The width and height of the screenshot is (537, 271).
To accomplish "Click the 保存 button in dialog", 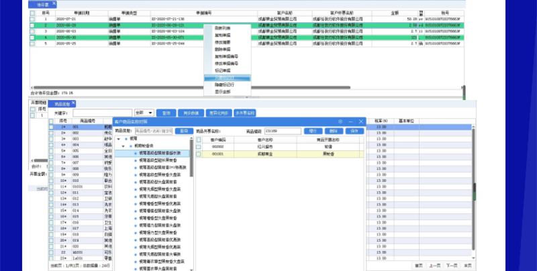I will [x=354, y=131].
